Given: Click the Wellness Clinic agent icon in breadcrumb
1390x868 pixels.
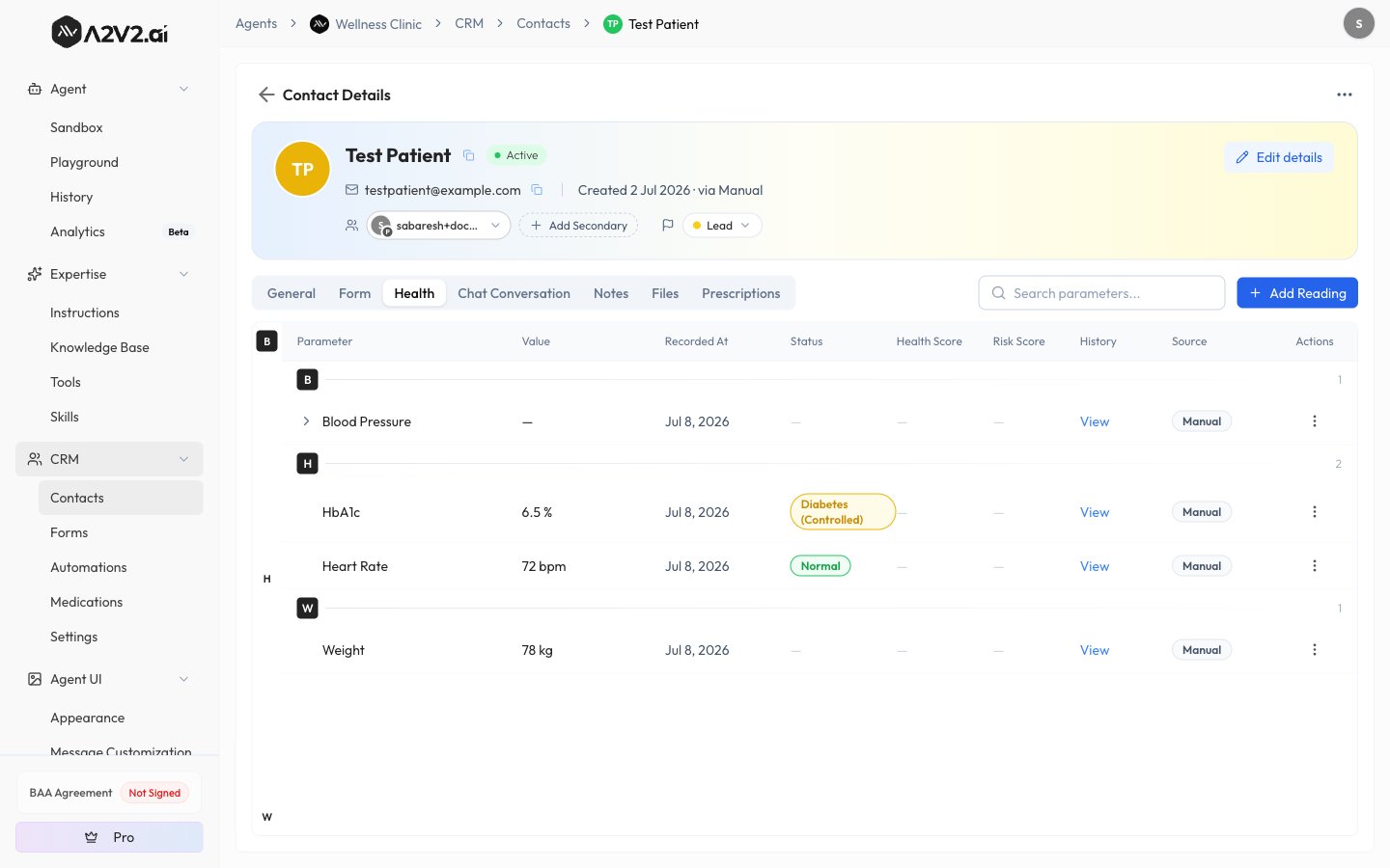Looking at the screenshot, I should pos(320,24).
